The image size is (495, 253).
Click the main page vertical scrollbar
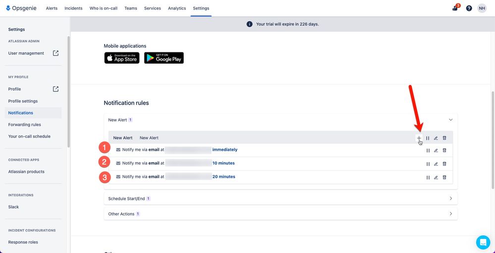point(493,140)
